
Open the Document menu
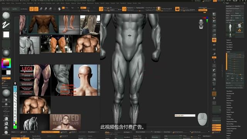pos(19,3)
